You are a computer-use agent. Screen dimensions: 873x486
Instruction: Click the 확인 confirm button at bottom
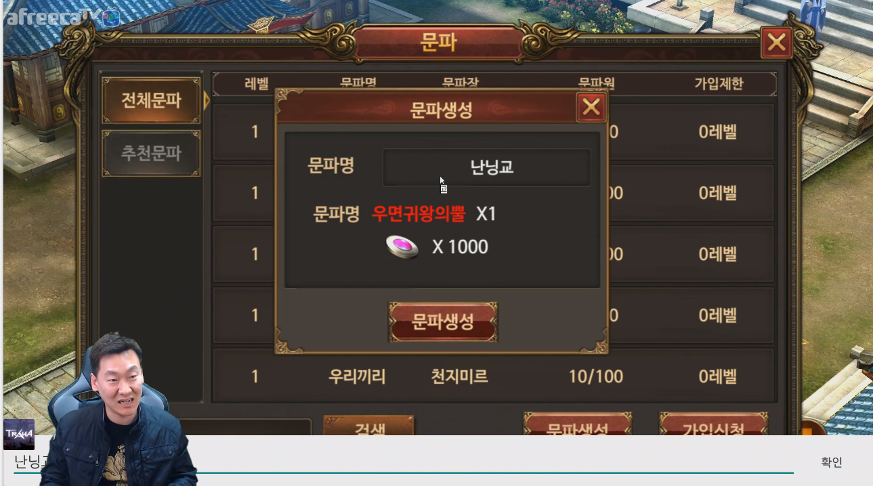[x=831, y=462]
